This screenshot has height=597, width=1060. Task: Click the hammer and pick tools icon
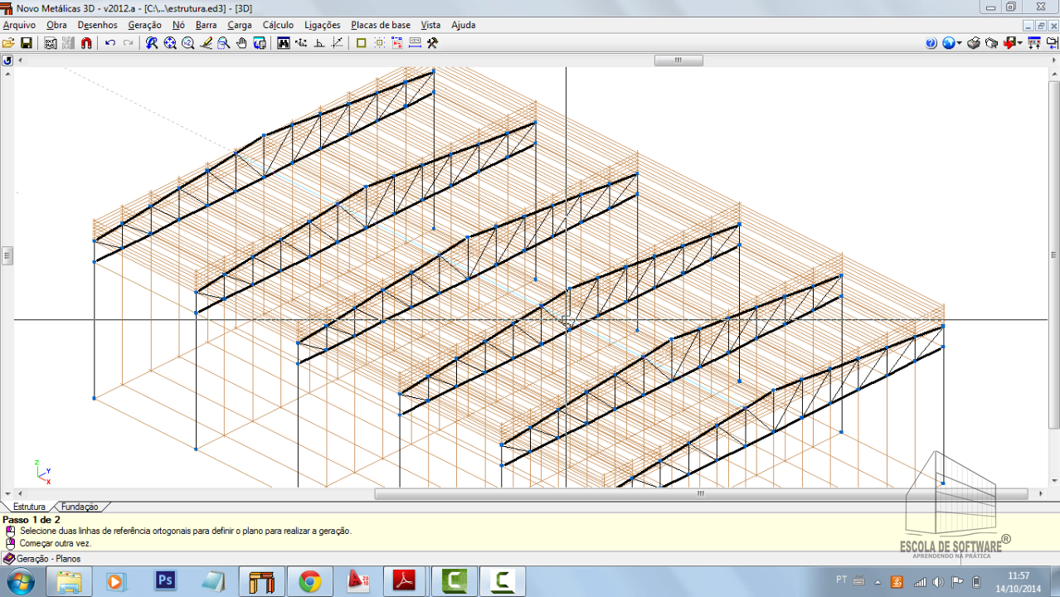pos(432,43)
